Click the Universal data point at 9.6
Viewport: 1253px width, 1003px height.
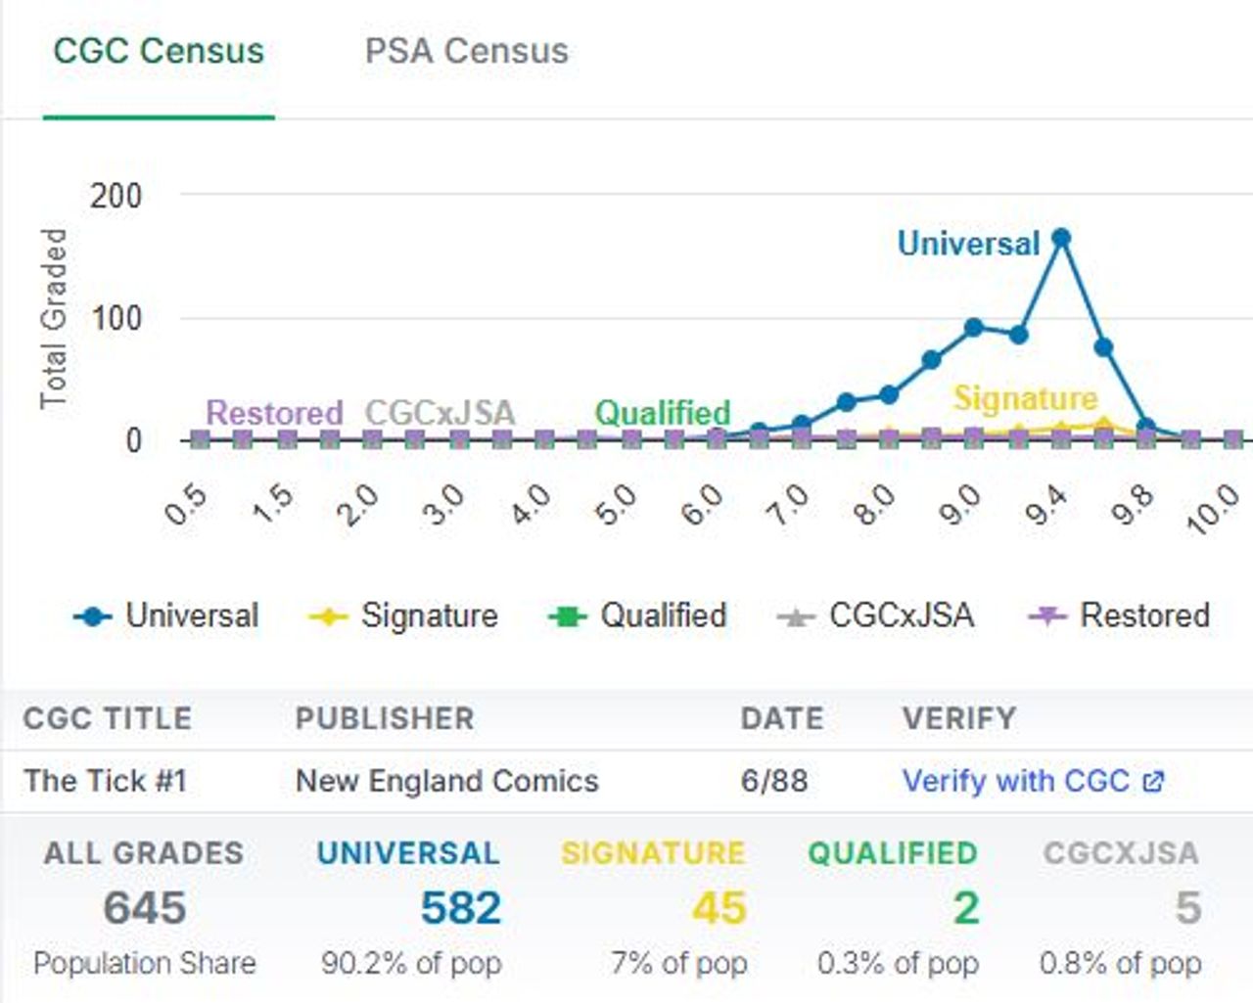tap(1103, 347)
